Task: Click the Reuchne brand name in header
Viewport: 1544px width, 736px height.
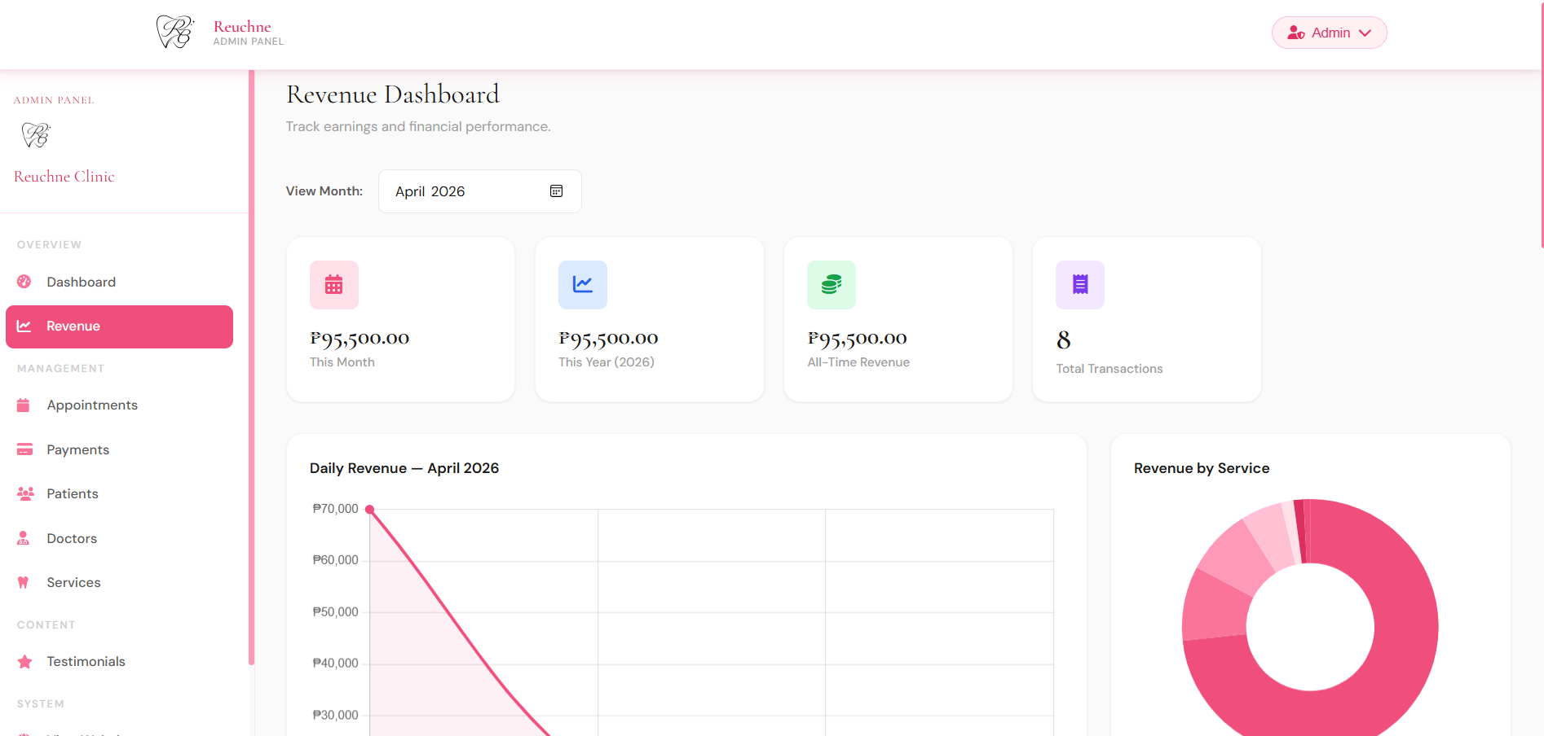Action: tap(242, 27)
